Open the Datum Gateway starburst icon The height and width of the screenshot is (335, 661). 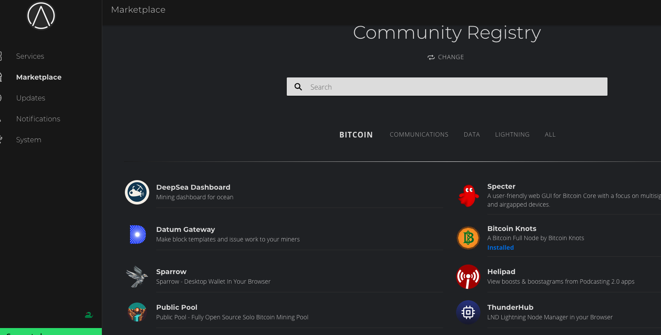137,234
